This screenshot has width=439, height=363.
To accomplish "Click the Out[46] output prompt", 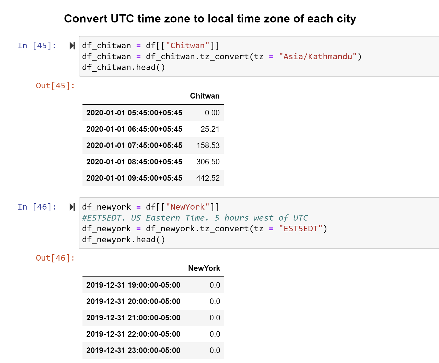I will click(55, 258).
